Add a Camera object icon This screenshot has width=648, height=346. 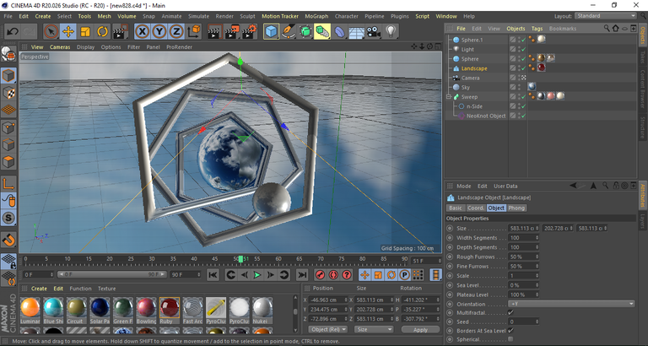coord(374,31)
